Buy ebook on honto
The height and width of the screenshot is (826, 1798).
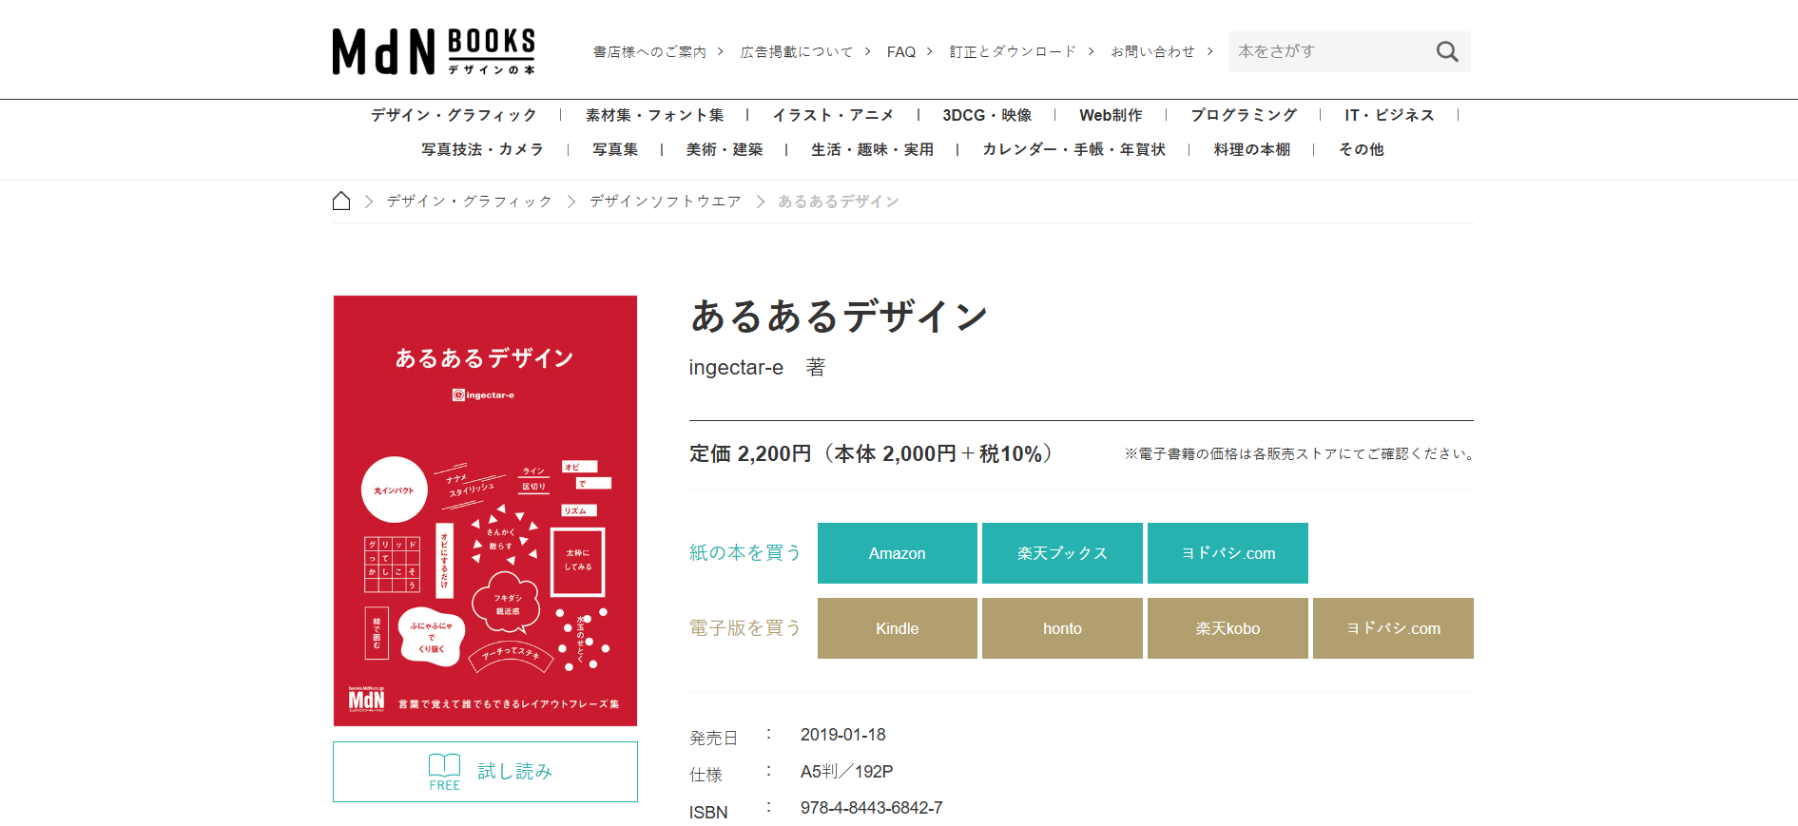1062,628
